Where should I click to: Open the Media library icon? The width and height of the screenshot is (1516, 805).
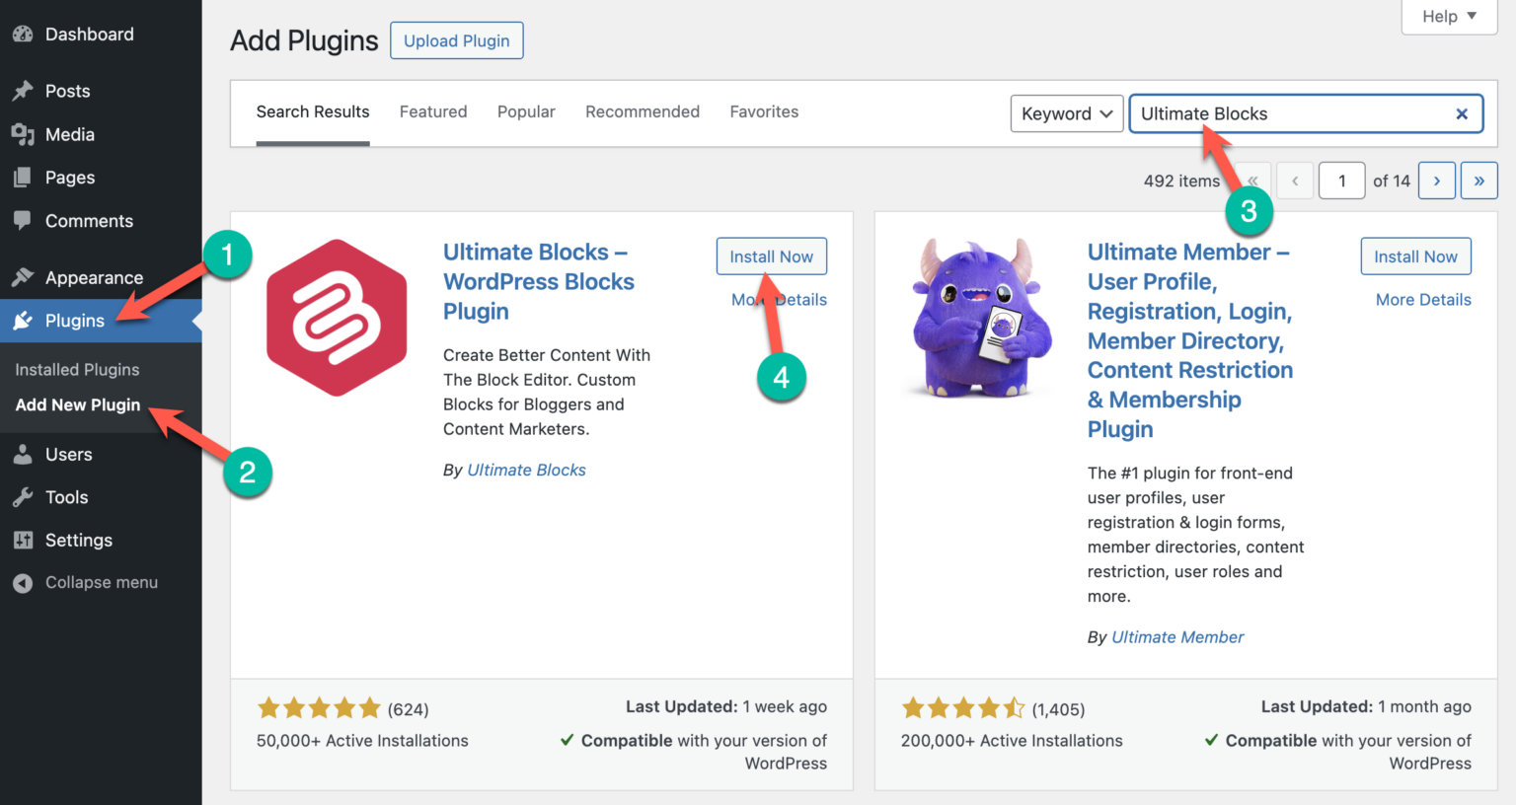click(22, 134)
